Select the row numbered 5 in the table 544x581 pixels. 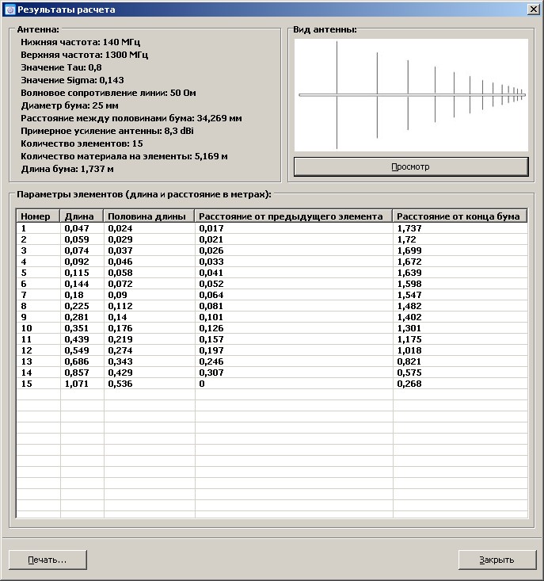click(272, 273)
